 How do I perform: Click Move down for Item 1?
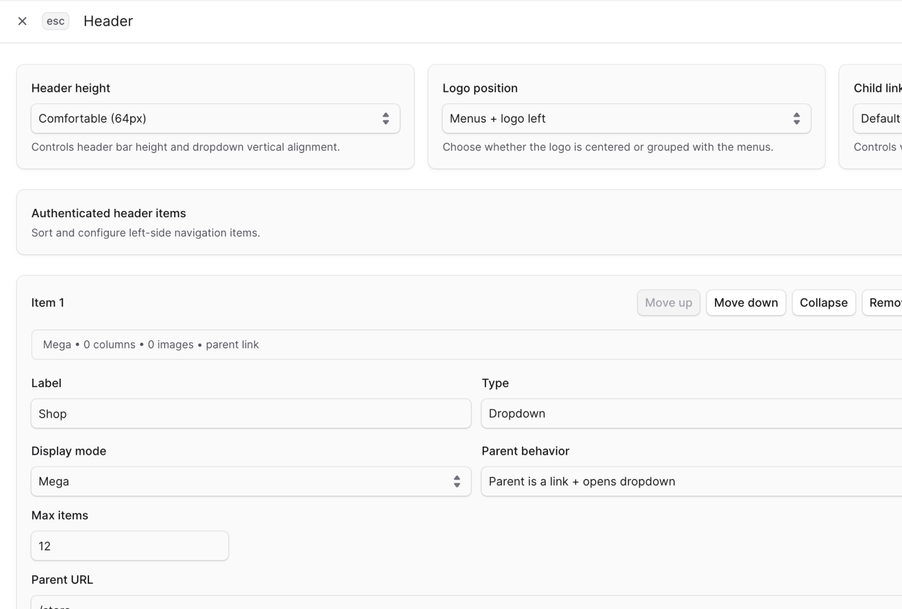746,302
